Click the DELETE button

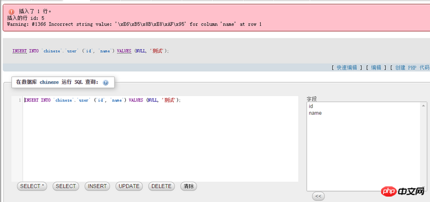(161, 186)
